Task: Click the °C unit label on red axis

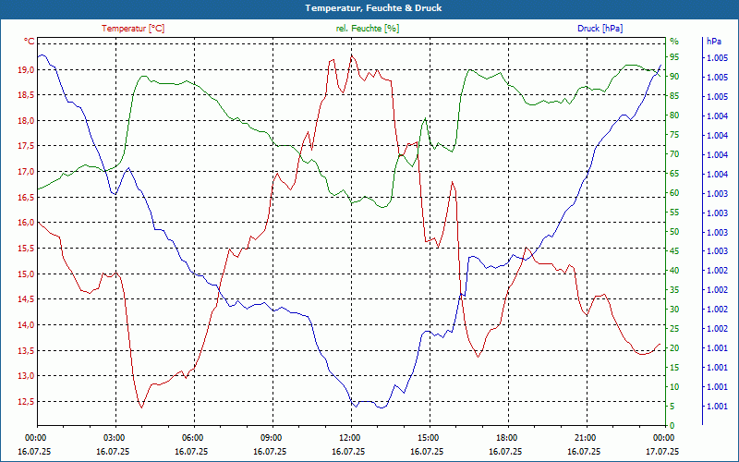Action: coord(29,42)
